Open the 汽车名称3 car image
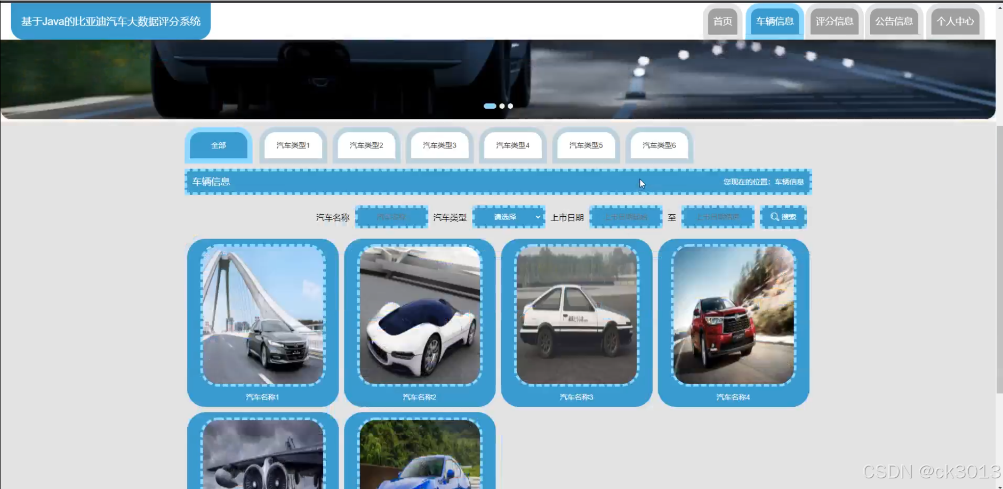The width and height of the screenshot is (1003, 489). (576, 315)
